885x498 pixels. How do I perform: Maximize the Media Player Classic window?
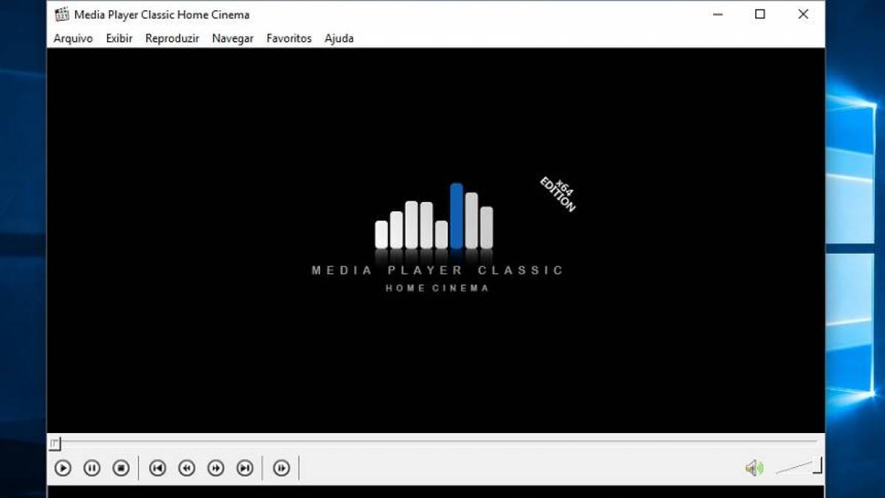click(760, 14)
